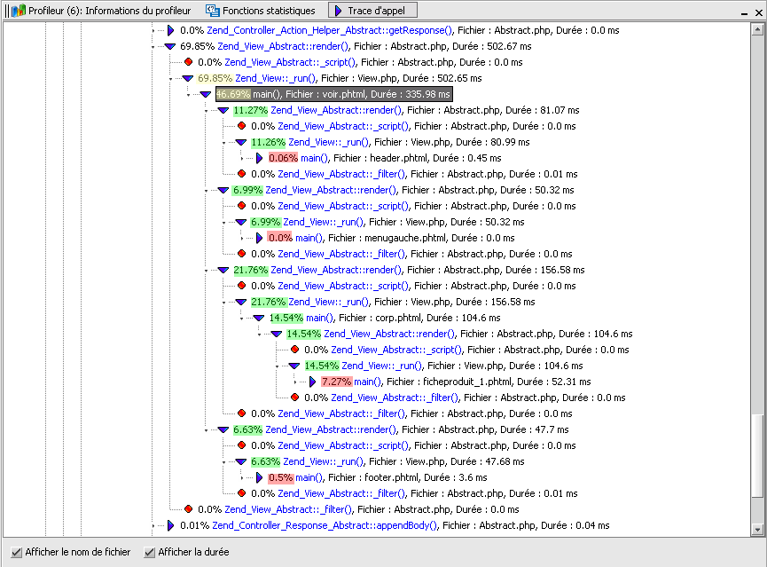Open main() link for header.phtml
767x567 pixels.
point(314,158)
